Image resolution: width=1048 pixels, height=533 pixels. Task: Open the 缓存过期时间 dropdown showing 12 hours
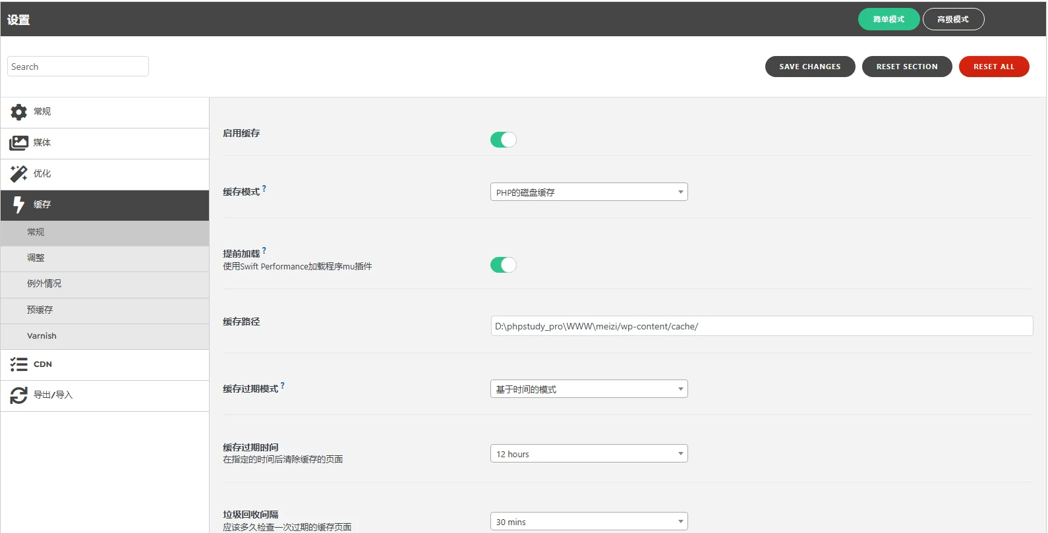[x=589, y=453]
